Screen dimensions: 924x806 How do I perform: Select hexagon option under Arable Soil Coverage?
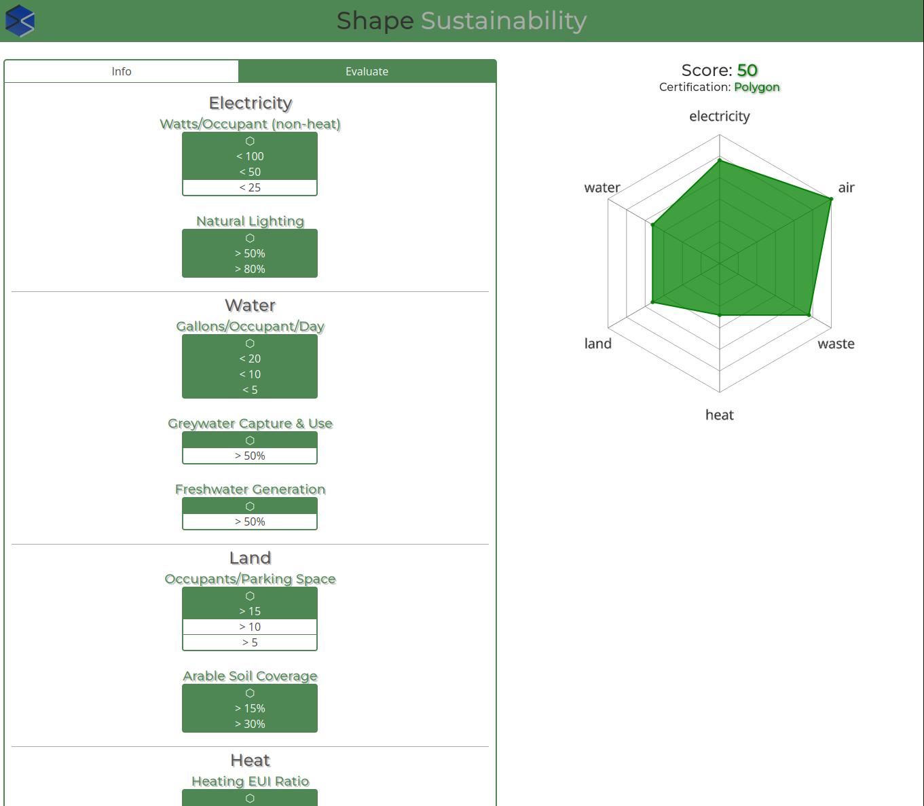point(250,693)
